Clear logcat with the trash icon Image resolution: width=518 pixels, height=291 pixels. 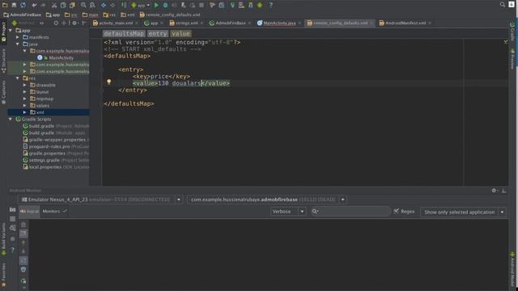[x=23, y=225]
